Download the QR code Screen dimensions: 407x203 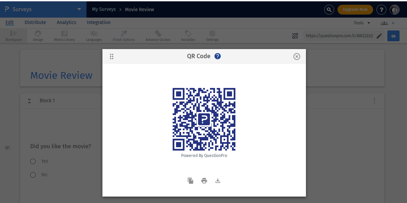(x=218, y=181)
